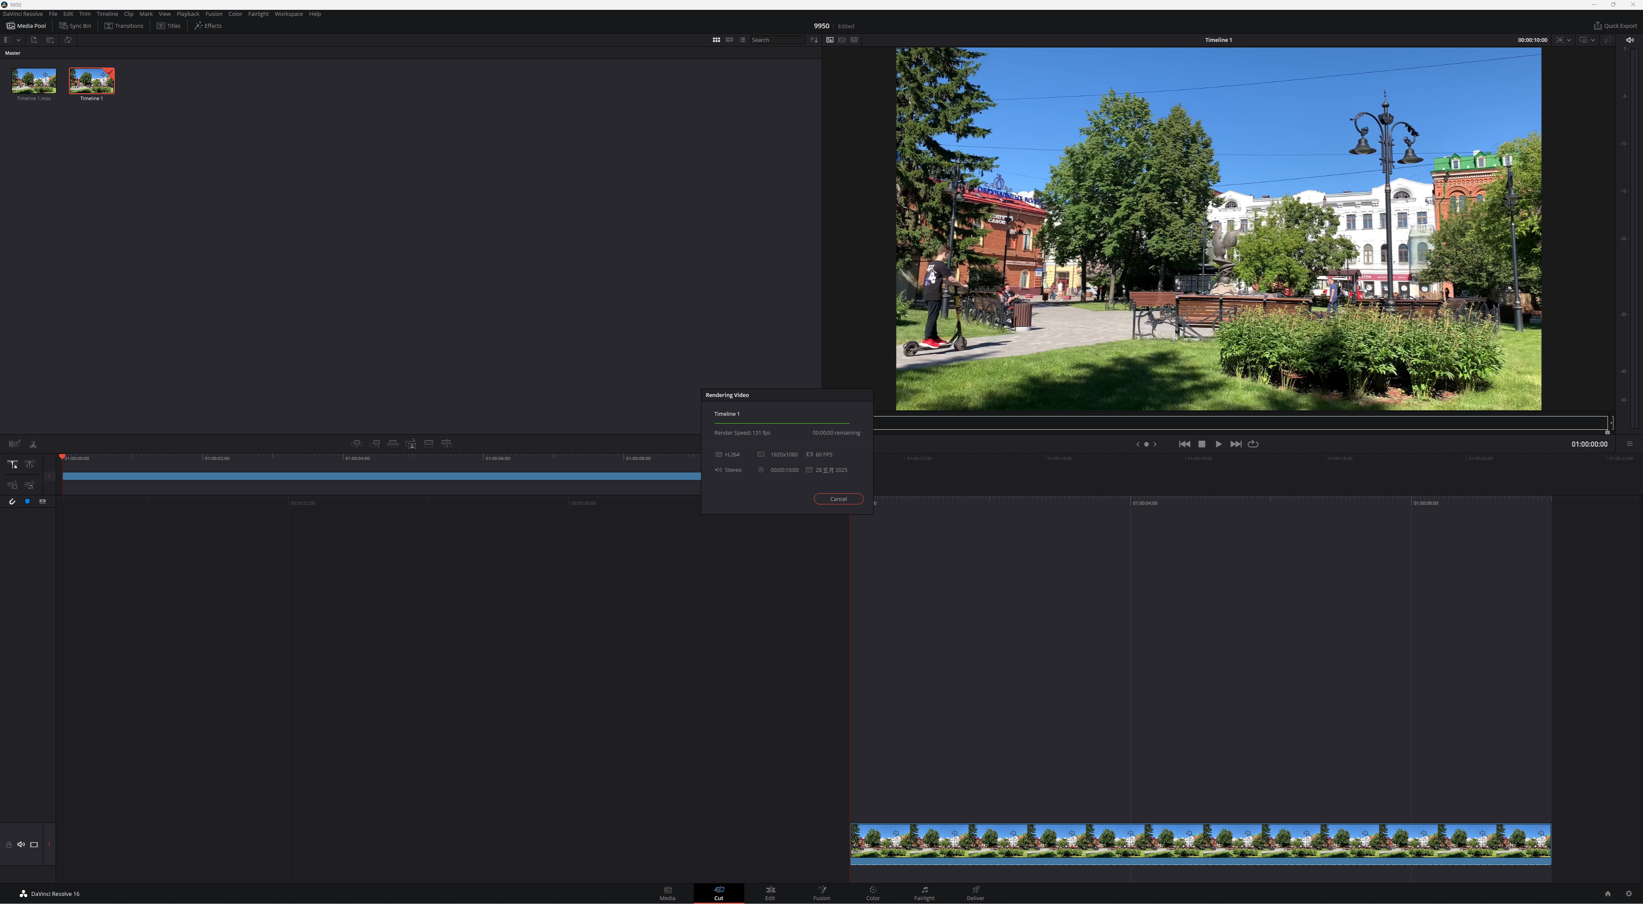
Task: Click the Quick Export button
Action: click(1615, 26)
